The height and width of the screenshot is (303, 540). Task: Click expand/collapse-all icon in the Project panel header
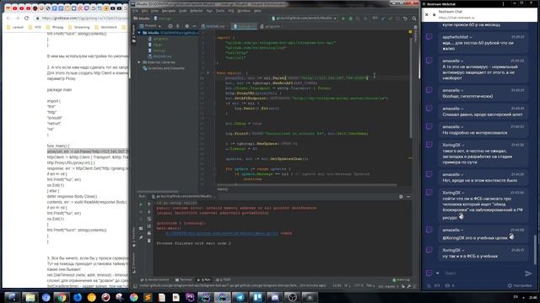(x=178, y=26)
